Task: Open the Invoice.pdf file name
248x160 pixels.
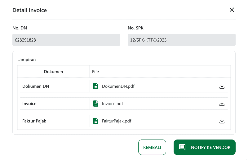Action: (112, 104)
